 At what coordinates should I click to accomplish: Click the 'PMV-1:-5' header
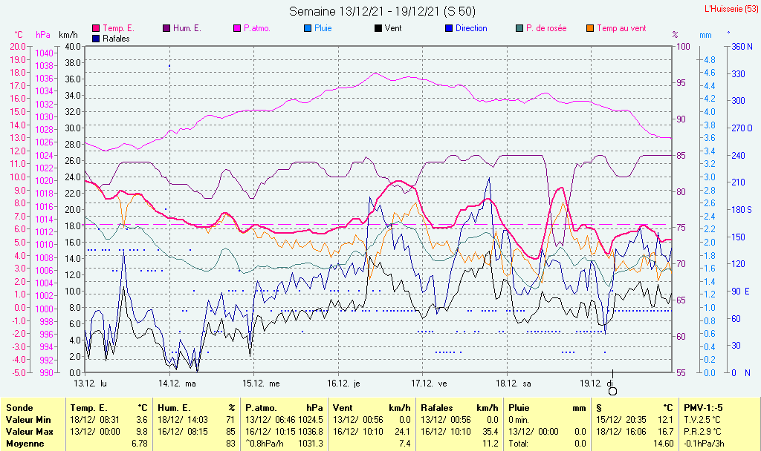tap(703, 408)
